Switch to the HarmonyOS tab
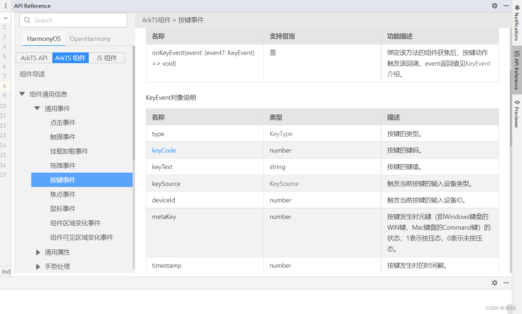The image size is (522, 314). point(44,39)
